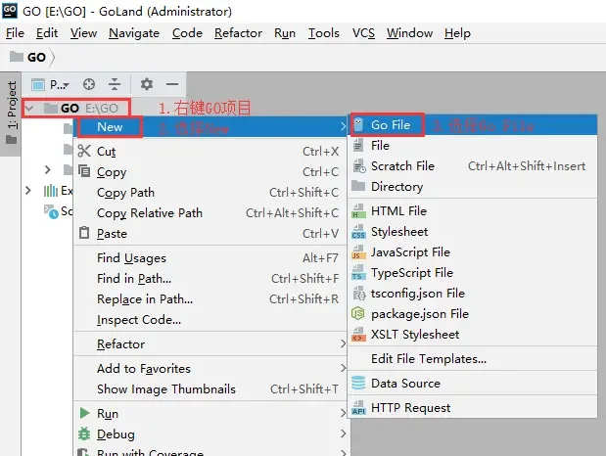Open the Code menu
606x456 pixels.
tap(187, 33)
